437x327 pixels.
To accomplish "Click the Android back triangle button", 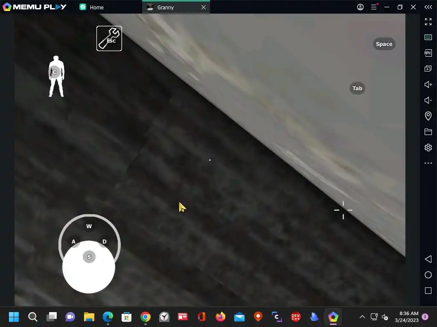I will pyautogui.click(x=428, y=259).
